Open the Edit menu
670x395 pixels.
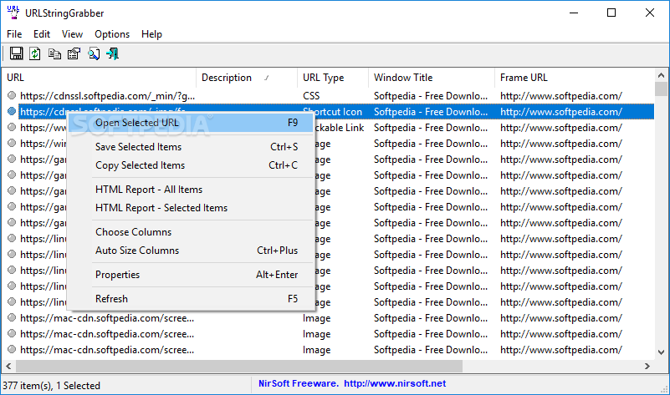click(42, 34)
